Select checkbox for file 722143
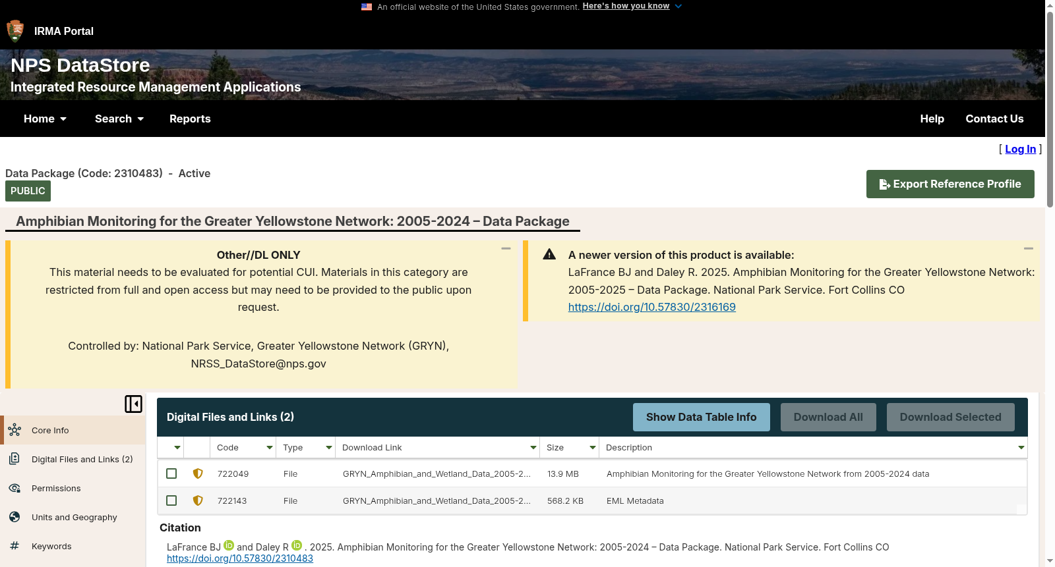This screenshot has width=1055, height=567. click(171, 500)
